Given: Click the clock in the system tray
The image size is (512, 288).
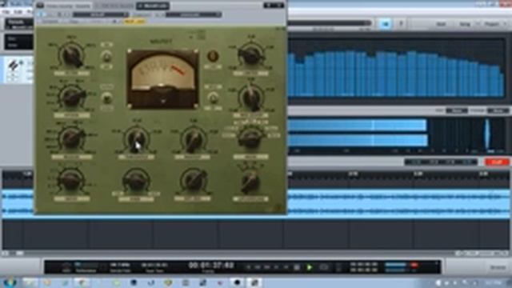Looking at the screenshot, I should click(x=493, y=282).
